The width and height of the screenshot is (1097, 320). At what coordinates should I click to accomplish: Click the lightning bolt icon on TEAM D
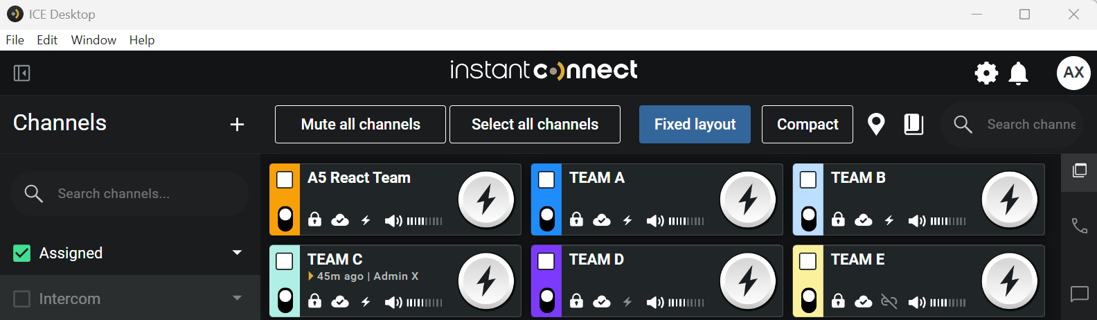627,301
